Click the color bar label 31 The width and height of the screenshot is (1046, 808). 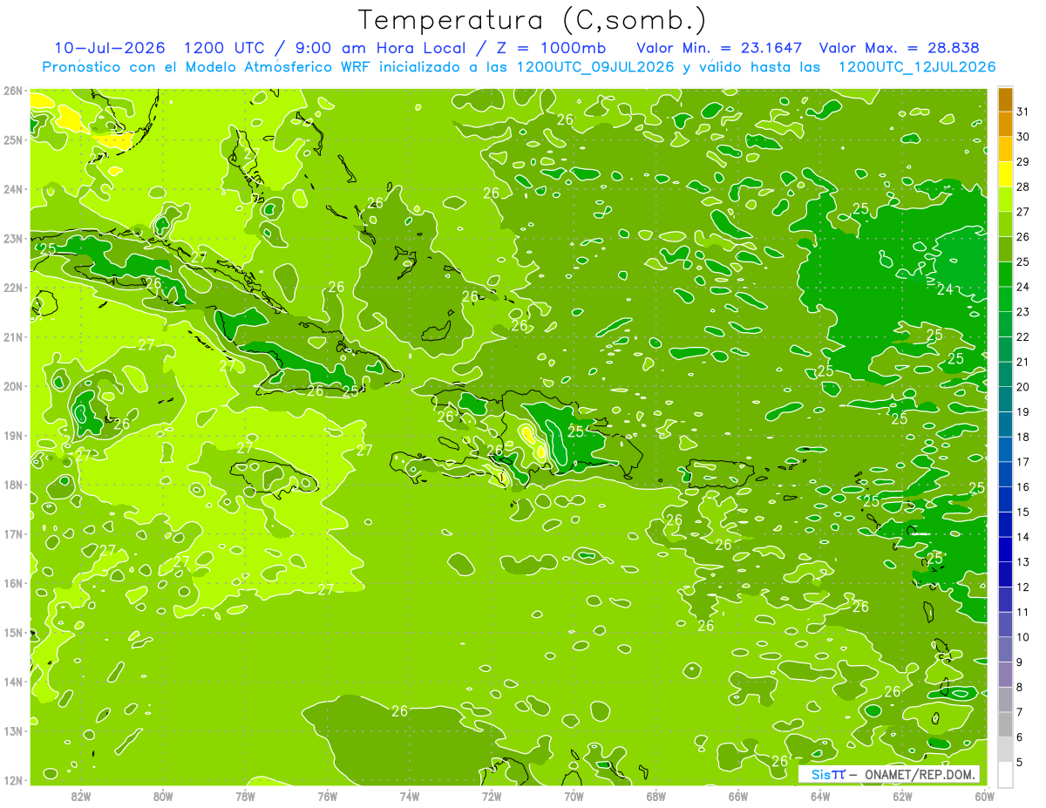pyautogui.click(x=1022, y=112)
